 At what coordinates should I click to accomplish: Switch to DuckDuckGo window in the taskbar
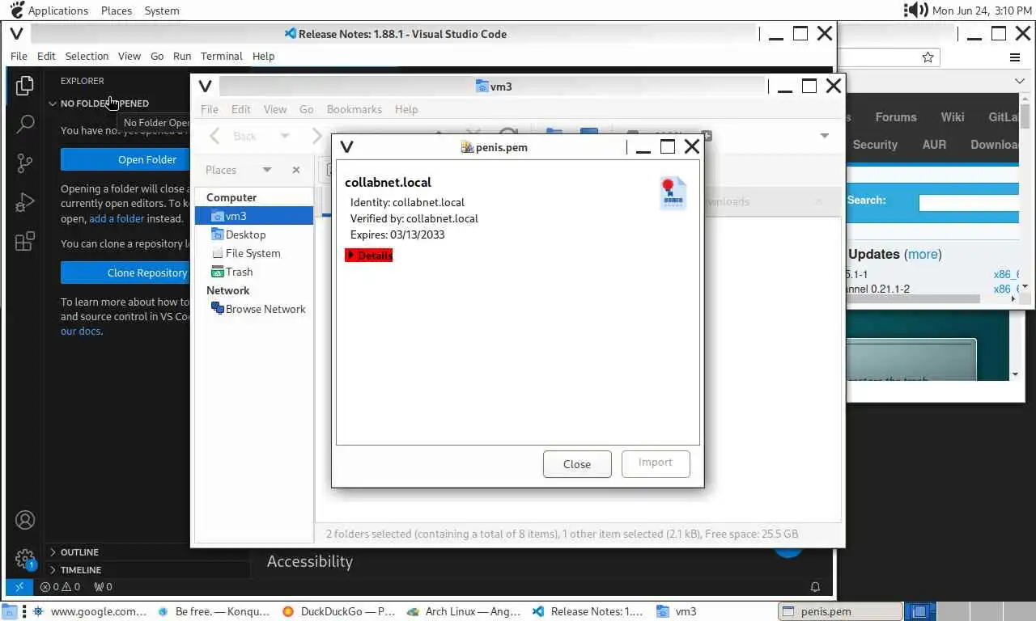point(338,611)
